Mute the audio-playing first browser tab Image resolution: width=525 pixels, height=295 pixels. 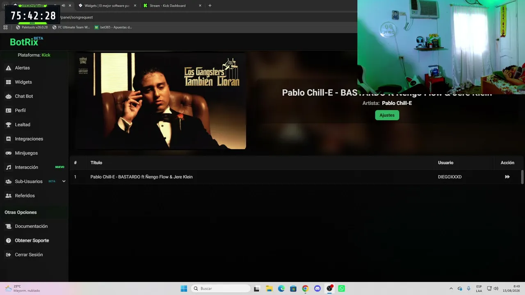[63, 6]
